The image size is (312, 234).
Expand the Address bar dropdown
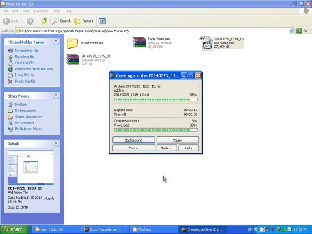tap(292, 31)
